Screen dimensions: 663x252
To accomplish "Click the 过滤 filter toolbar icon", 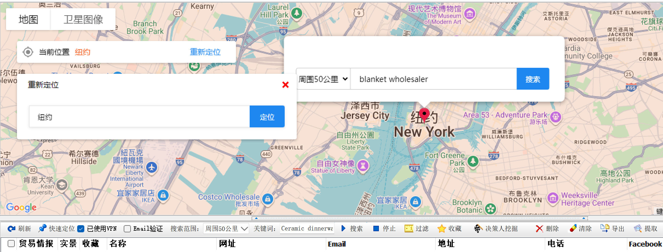I will 409,228.
